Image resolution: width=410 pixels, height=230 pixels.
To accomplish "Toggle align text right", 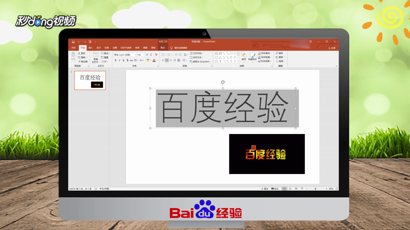I will [171, 60].
